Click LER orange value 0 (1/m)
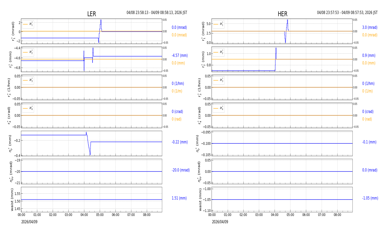The height and width of the screenshot is (233, 381). tap(177, 91)
